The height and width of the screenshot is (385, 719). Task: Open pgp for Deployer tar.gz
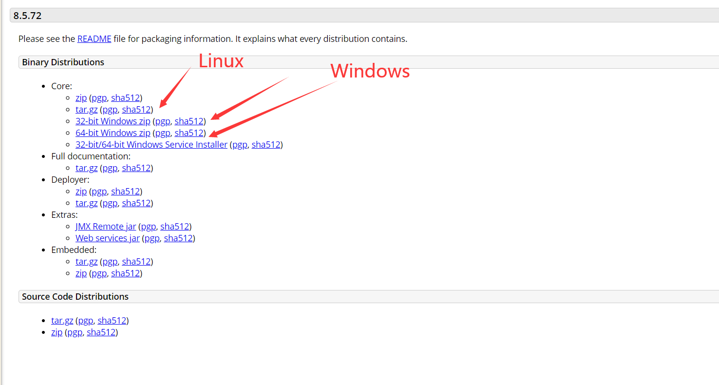110,203
